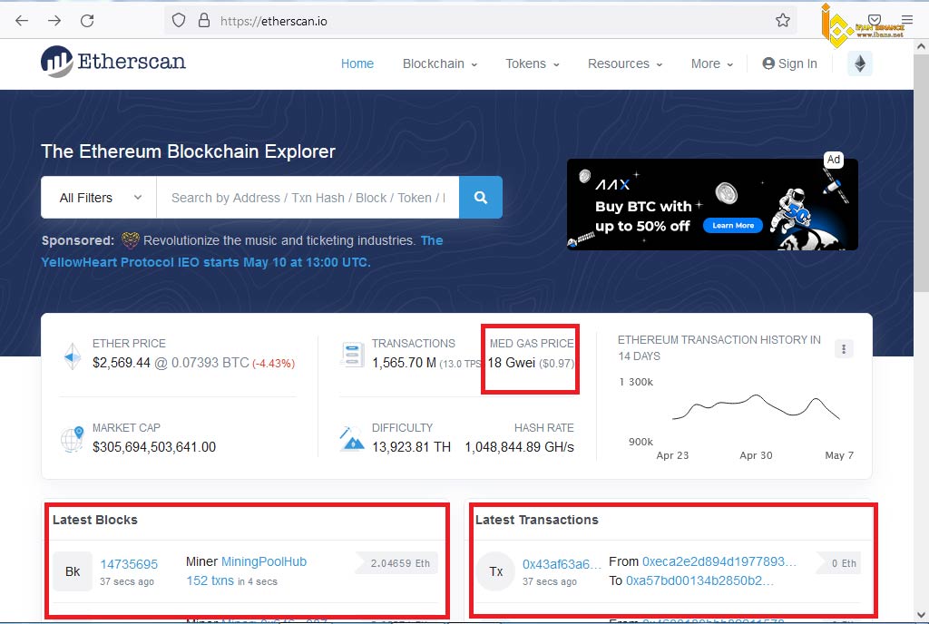Click the AAX Buy BTC ad banner
This screenshot has height=624, width=929.
pos(712,204)
